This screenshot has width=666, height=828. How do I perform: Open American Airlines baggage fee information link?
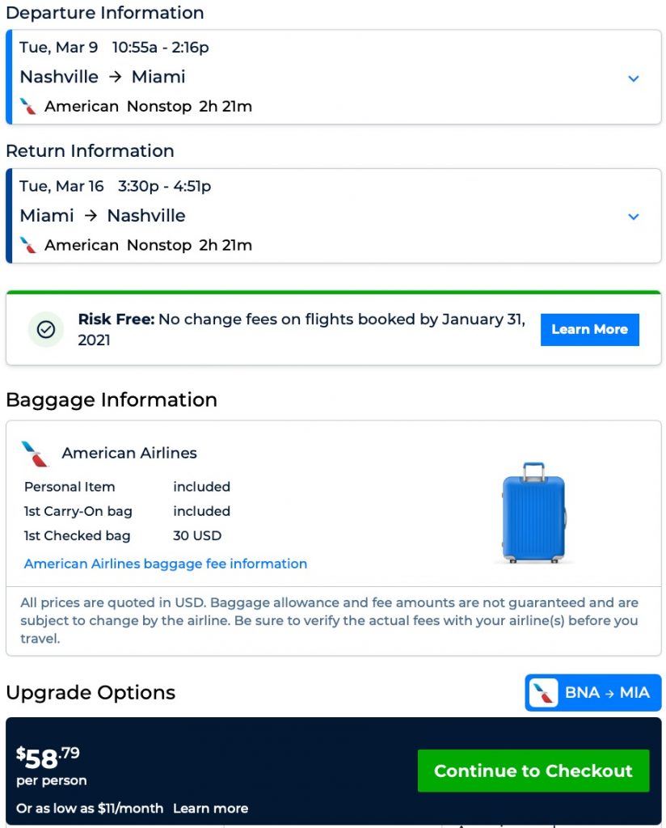pyautogui.click(x=166, y=564)
